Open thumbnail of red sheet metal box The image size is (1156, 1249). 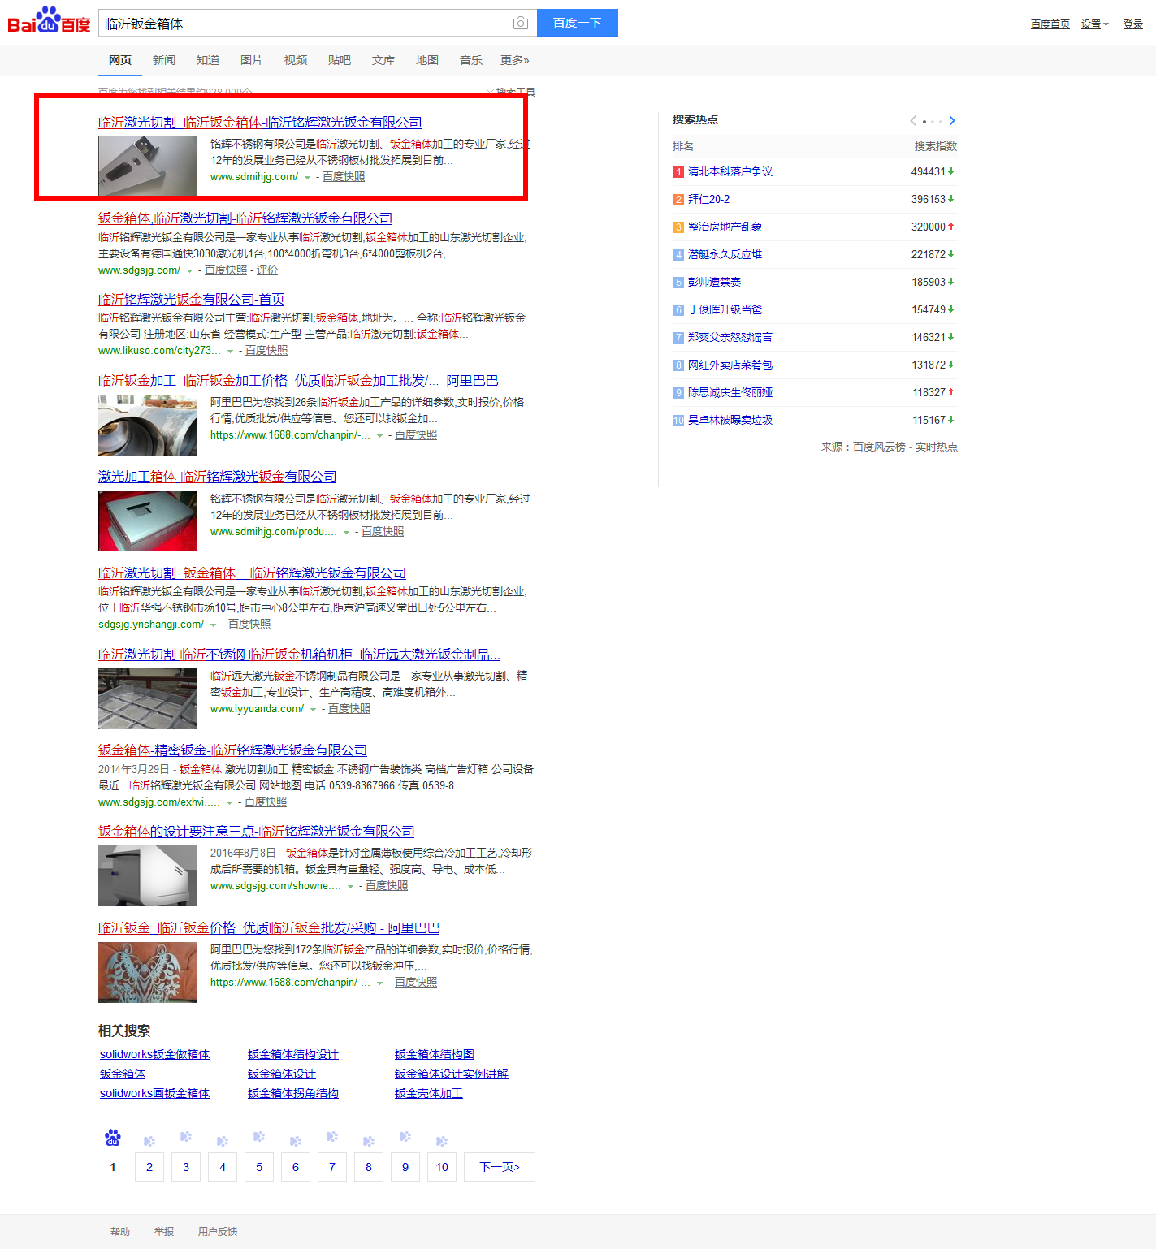(x=147, y=521)
